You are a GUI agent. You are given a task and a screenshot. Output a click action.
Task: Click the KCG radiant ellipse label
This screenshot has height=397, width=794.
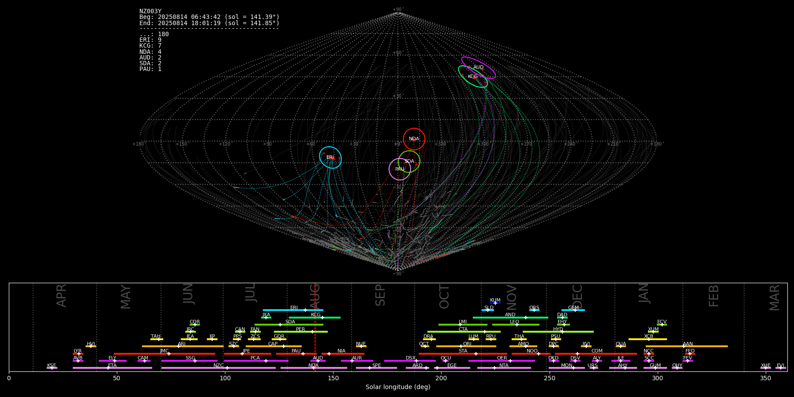point(472,77)
